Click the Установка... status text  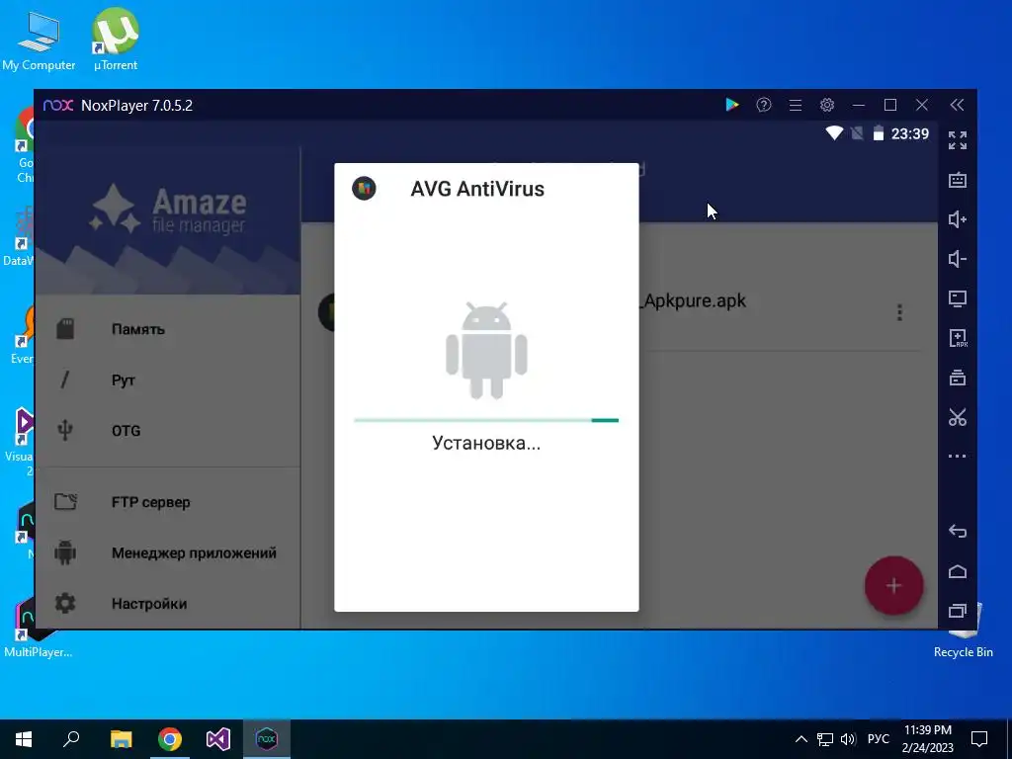(486, 444)
